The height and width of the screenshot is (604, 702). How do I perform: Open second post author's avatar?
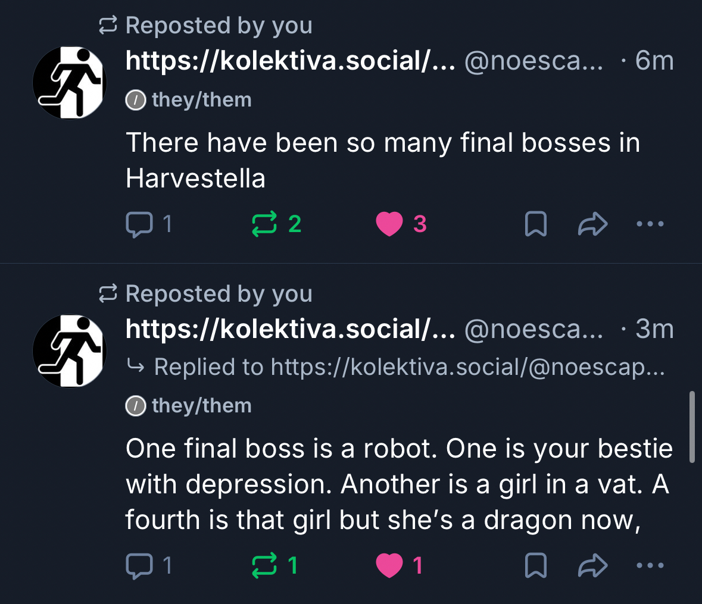point(70,351)
